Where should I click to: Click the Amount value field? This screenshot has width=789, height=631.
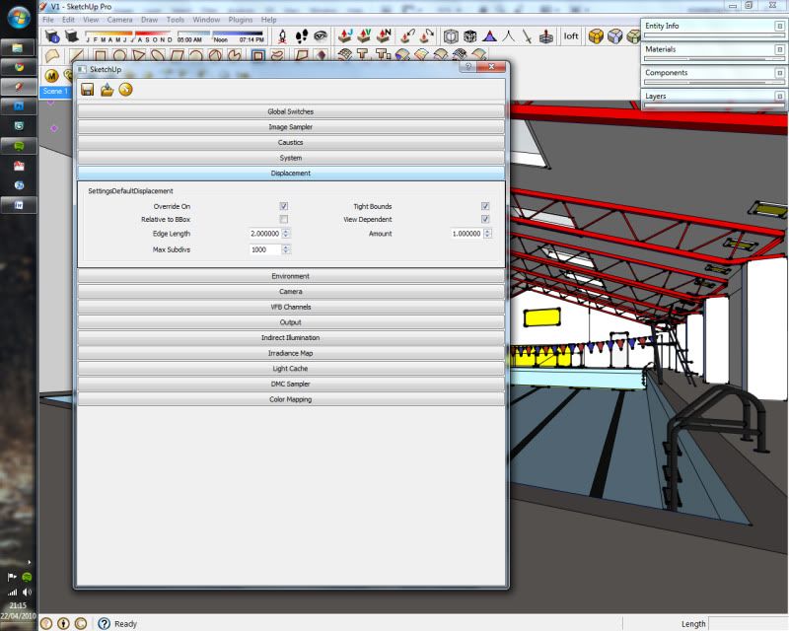click(466, 234)
